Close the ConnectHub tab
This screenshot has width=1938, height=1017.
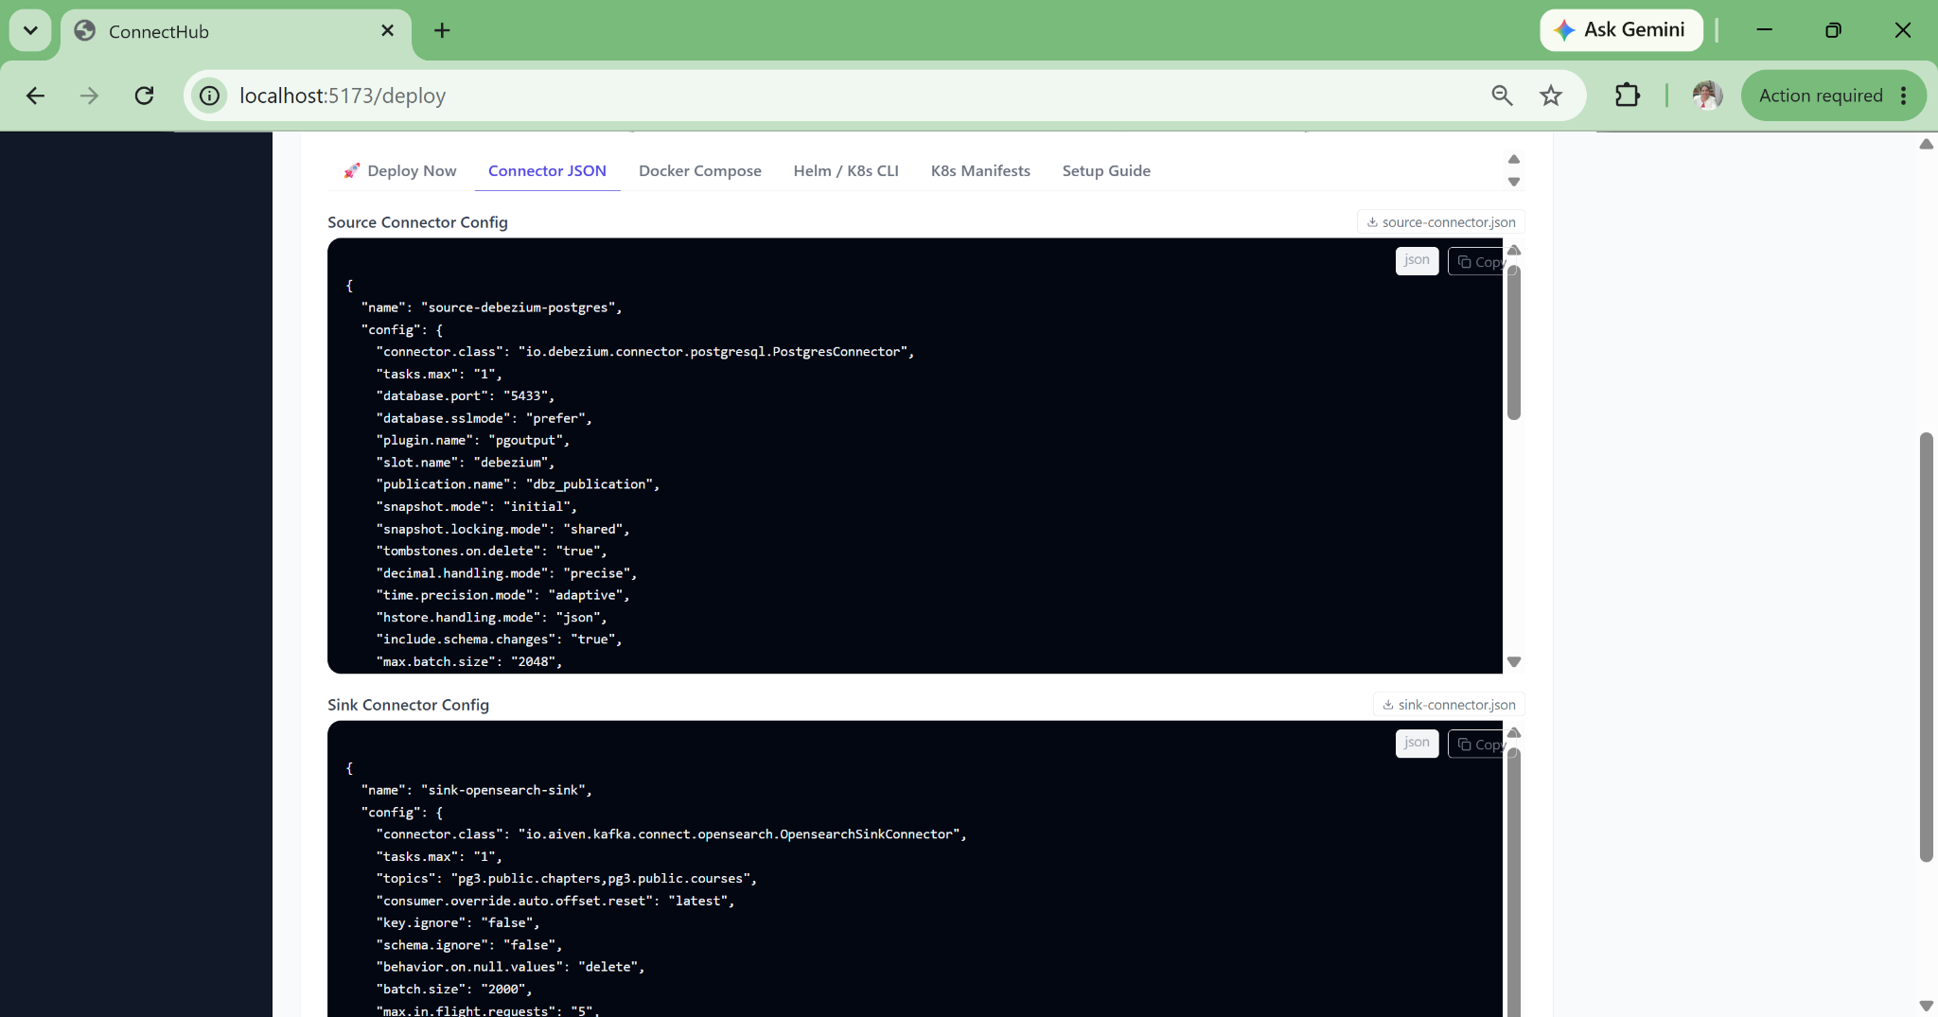[x=387, y=30]
